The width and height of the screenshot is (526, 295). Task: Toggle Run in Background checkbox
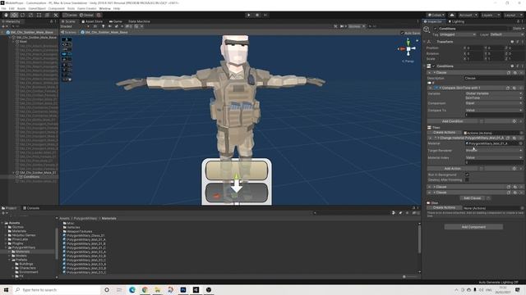coord(467,175)
